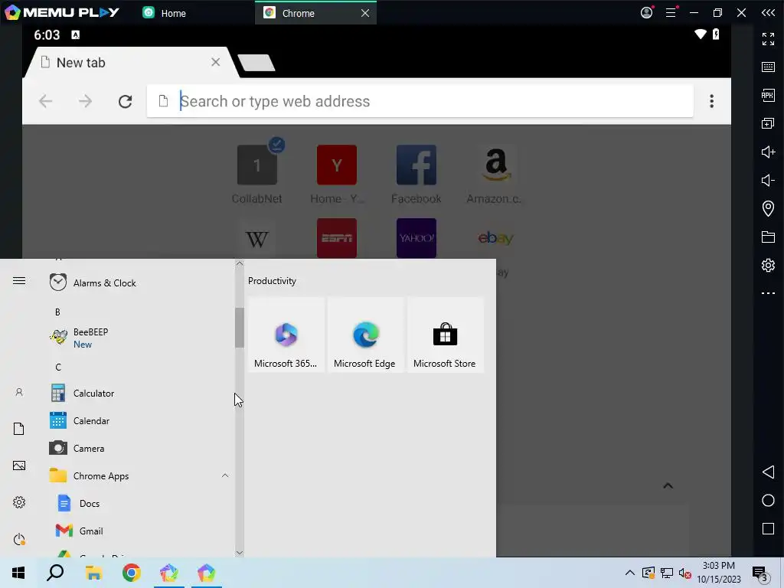Reload the page in Chrome toolbar
784x588 pixels.
(x=125, y=102)
